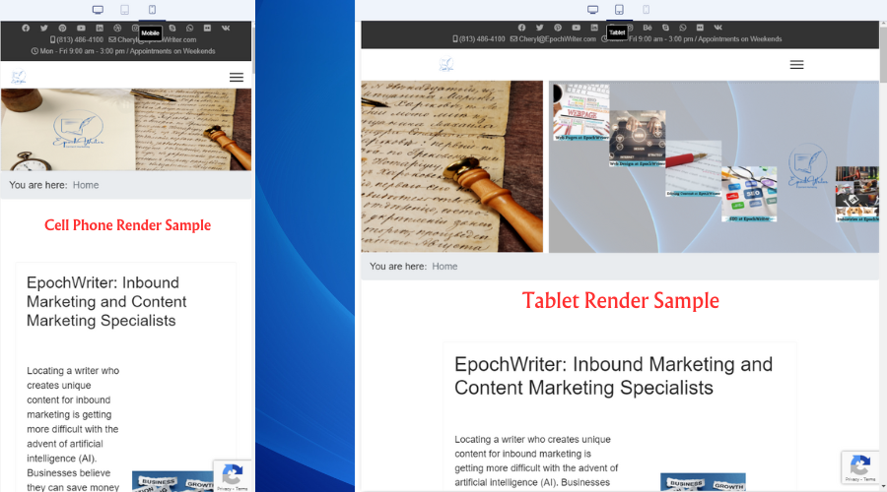
Task: Select desktop view in right preview
Action: click(593, 10)
